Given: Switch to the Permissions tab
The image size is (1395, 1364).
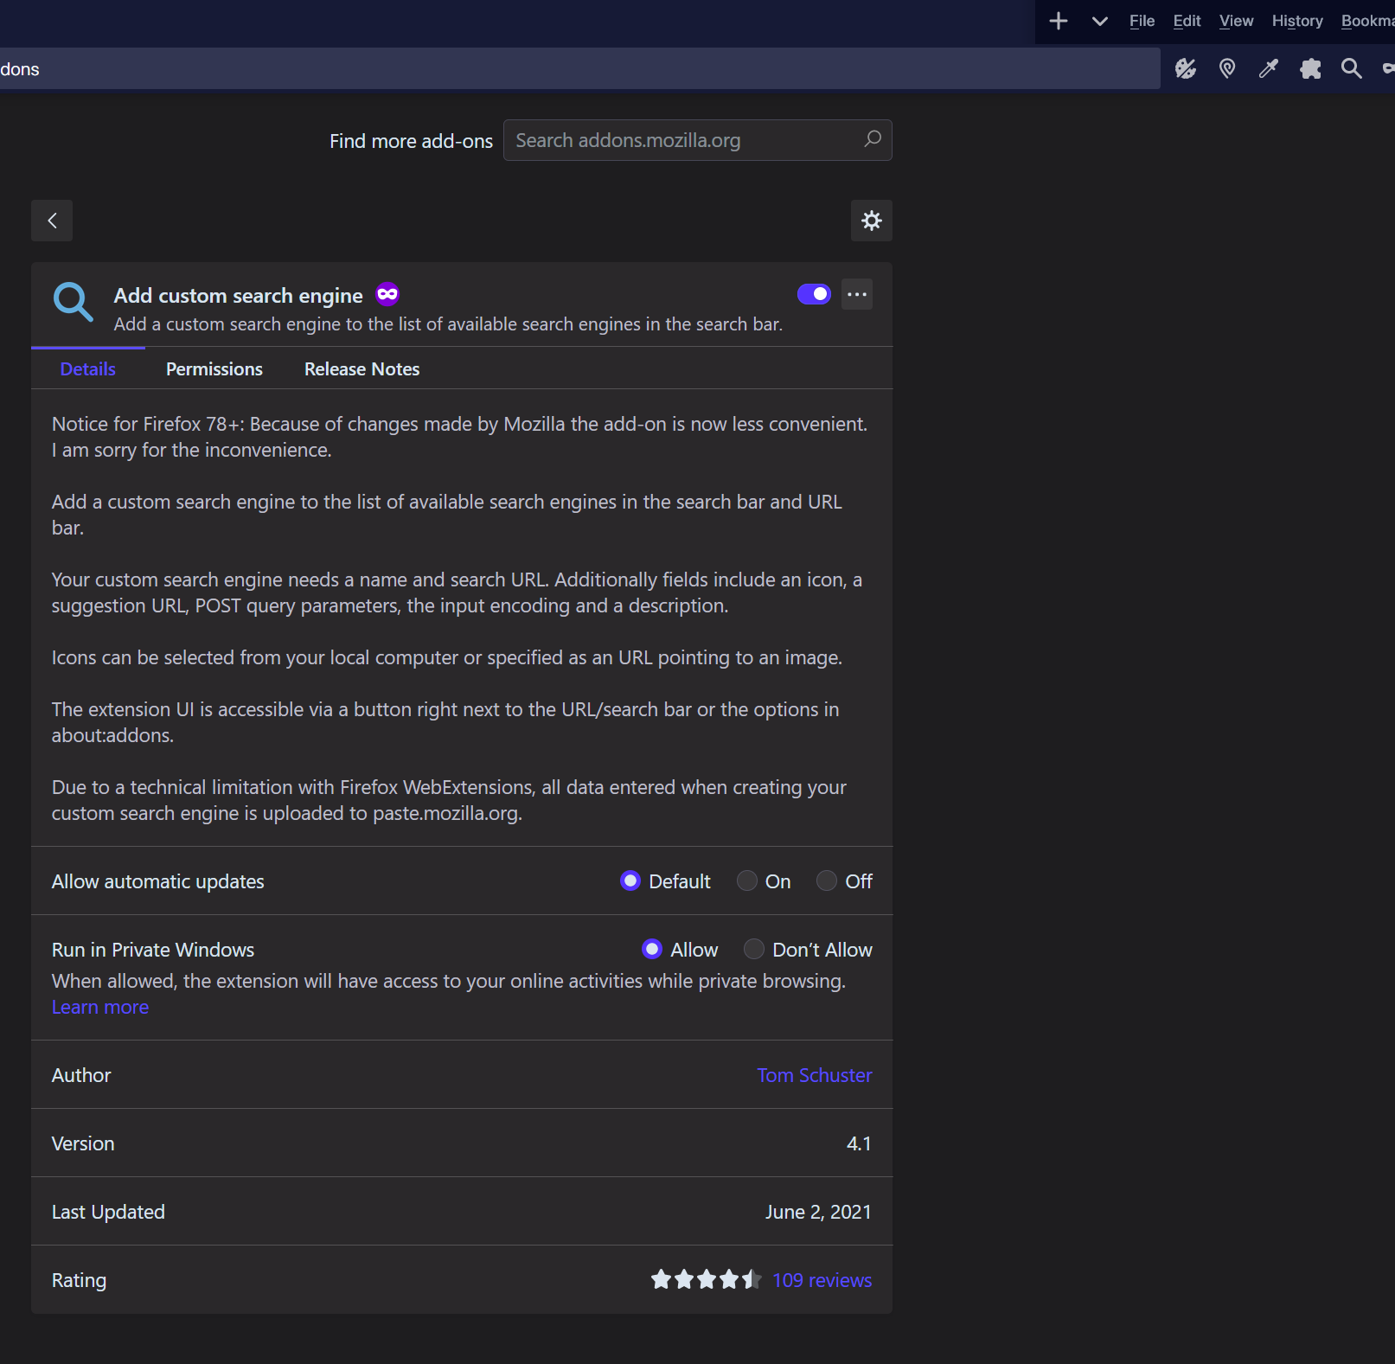Looking at the screenshot, I should [x=214, y=369].
